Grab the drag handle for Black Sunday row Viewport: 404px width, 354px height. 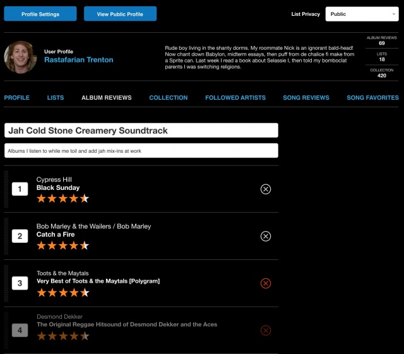click(x=6, y=189)
